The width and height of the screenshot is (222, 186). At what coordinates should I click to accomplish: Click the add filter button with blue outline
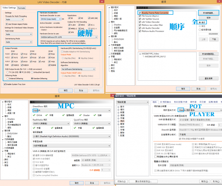[208, 13]
